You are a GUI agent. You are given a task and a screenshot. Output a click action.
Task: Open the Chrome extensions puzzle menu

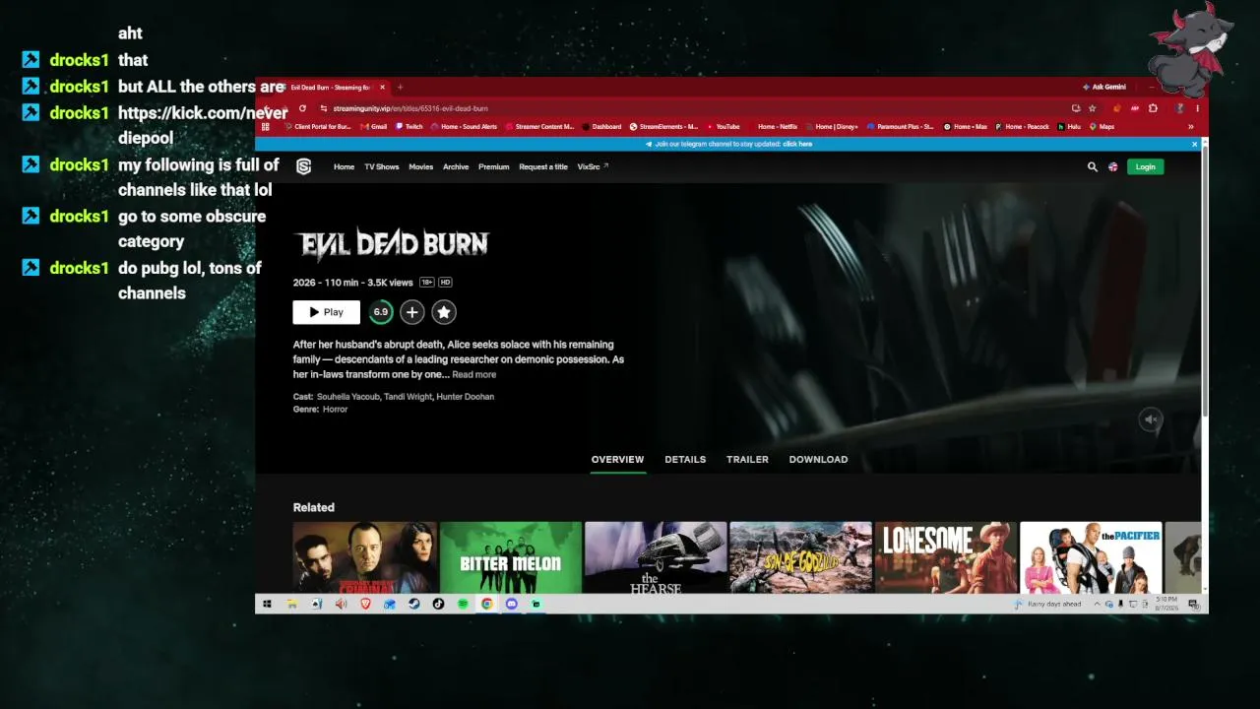pos(1153,108)
